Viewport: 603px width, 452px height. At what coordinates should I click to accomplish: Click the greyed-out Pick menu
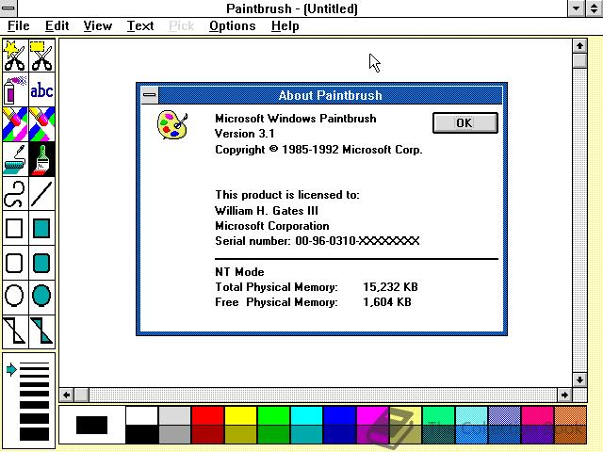(182, 26)
